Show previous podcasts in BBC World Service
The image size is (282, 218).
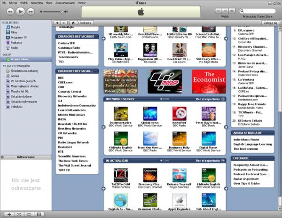(x=103, y=127)
